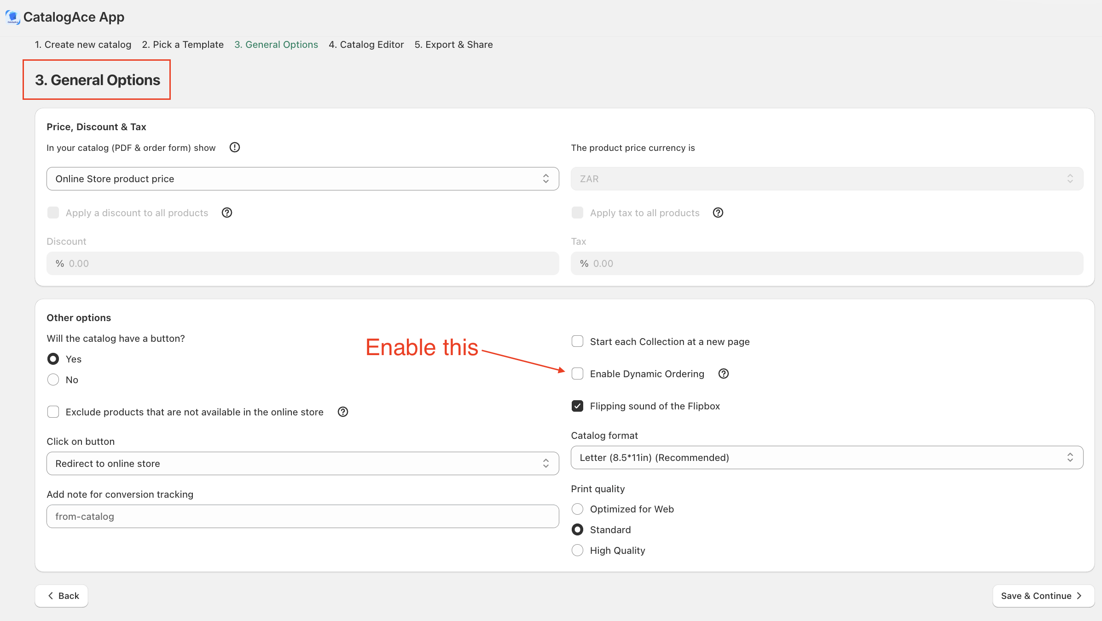1102x621 pixels.
Task: Click chevron arrow on Save & Continue
Action: click(1079, 596)
